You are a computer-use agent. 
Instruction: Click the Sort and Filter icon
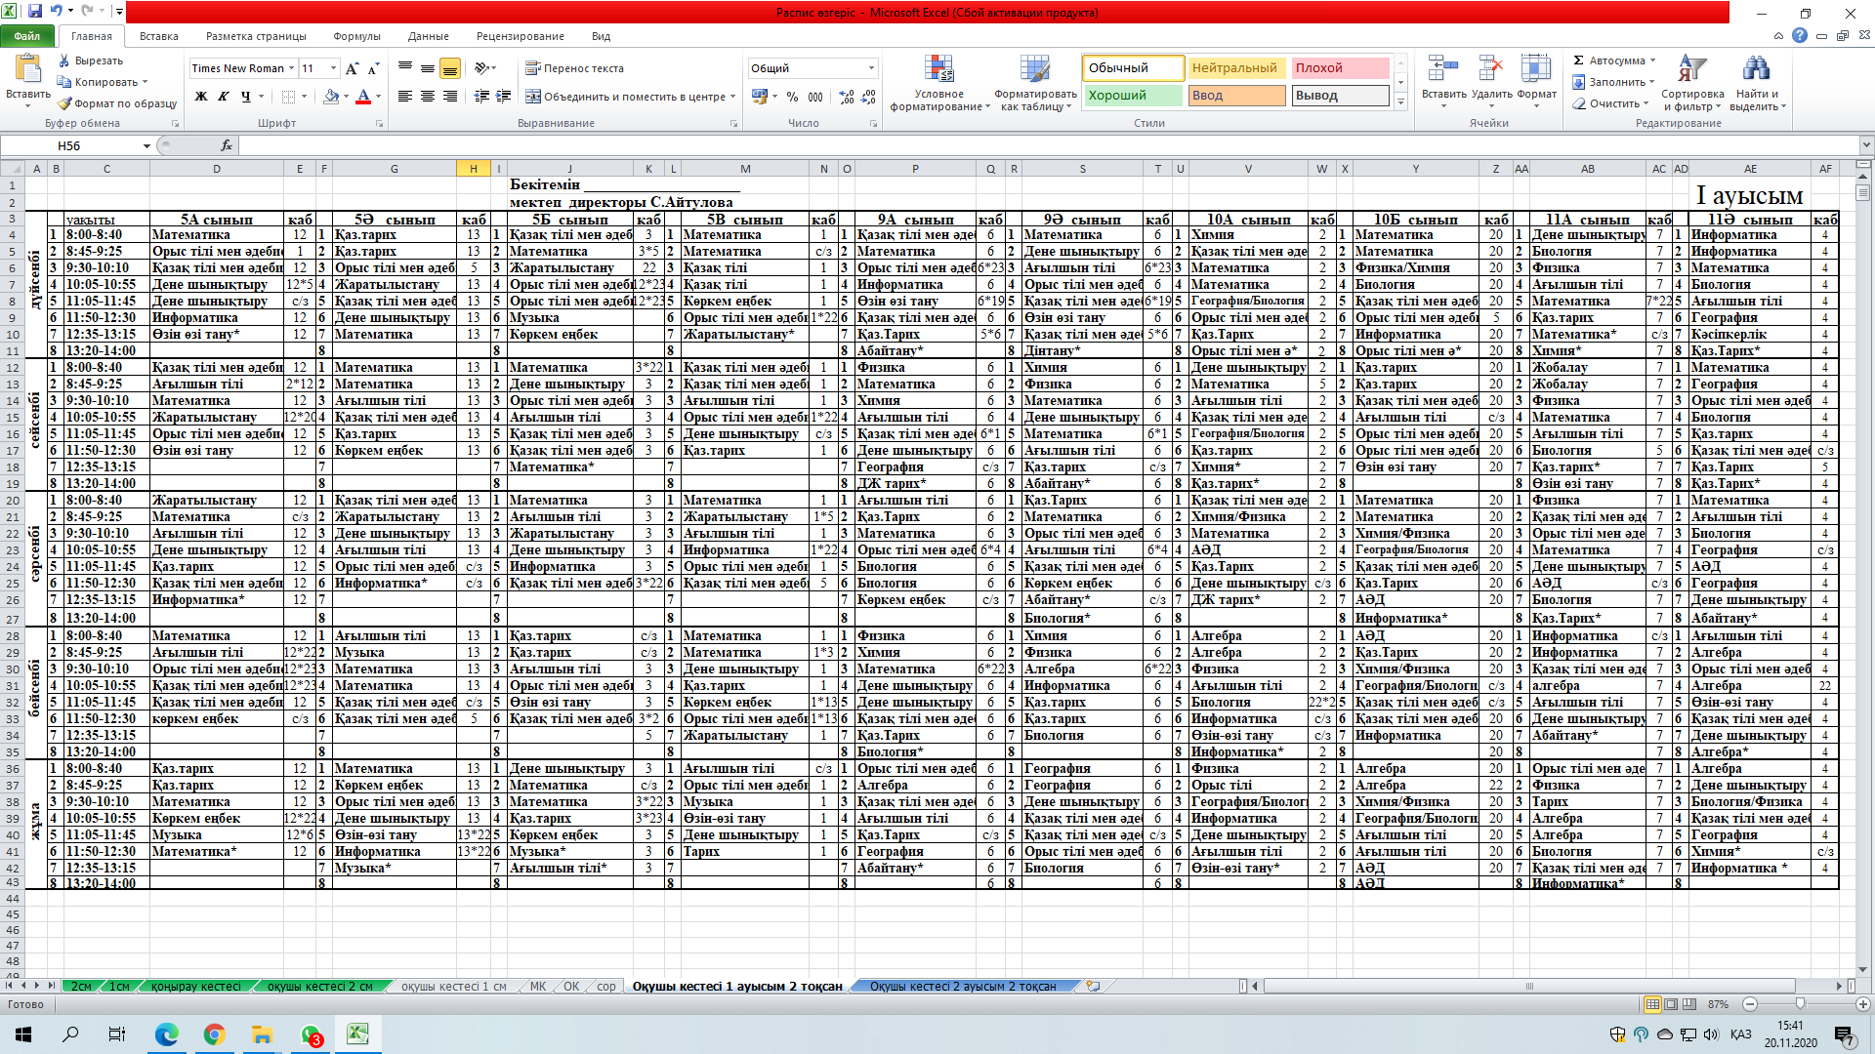[x=1690, y=70]
